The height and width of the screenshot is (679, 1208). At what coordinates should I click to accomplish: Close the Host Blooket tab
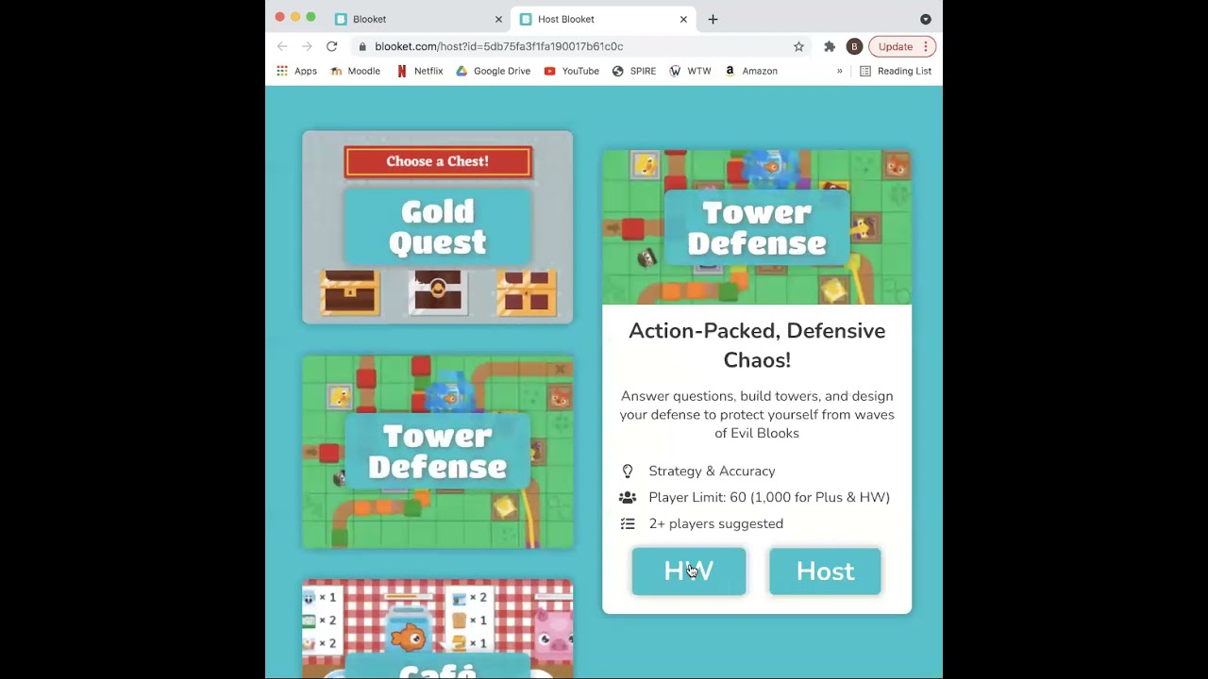(x=683, y=19)
